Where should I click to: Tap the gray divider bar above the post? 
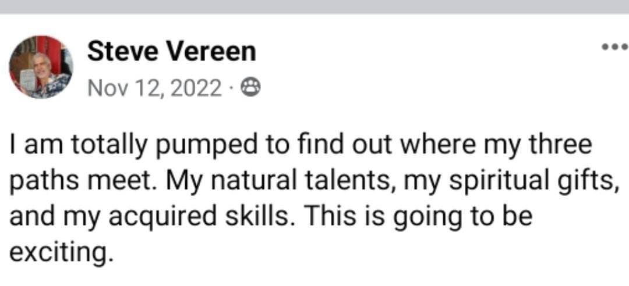point(314,6)
